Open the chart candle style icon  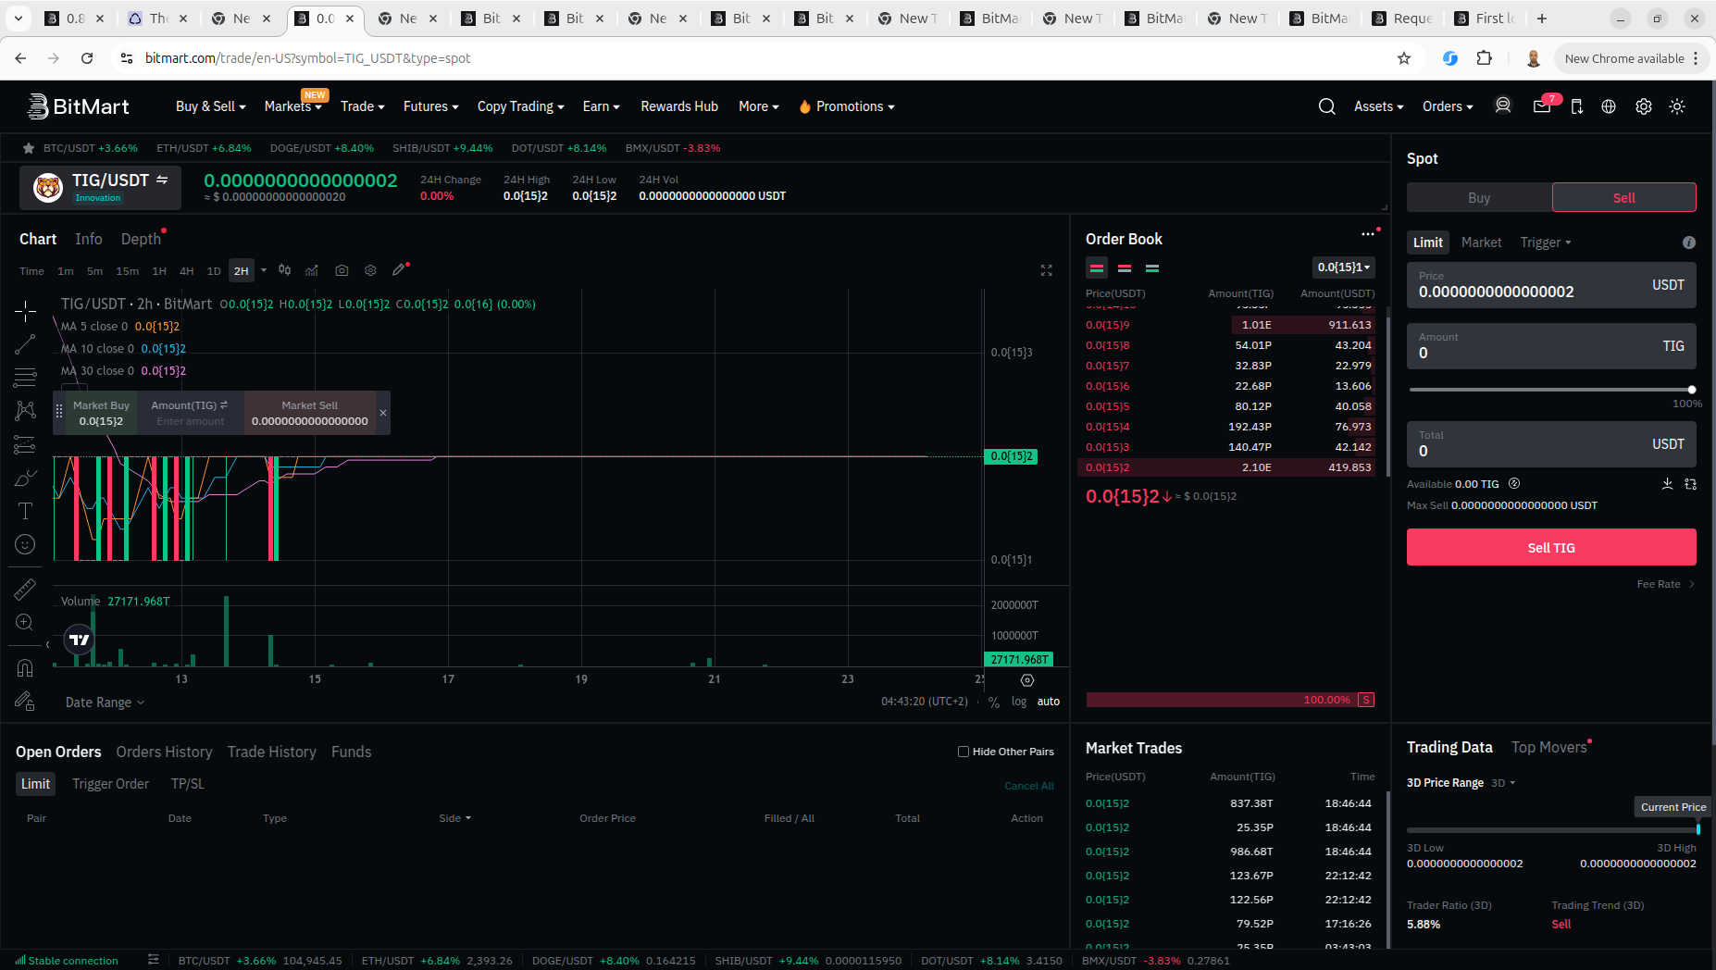coord(285,270)
